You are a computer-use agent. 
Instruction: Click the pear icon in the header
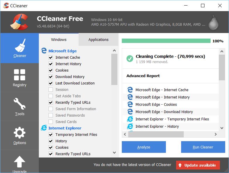tap(213, 23)
